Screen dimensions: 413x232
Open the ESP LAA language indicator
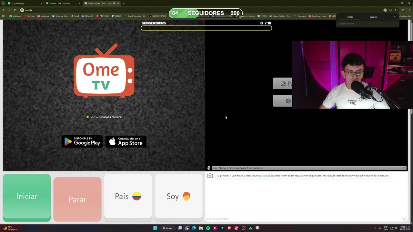[386, 228]
